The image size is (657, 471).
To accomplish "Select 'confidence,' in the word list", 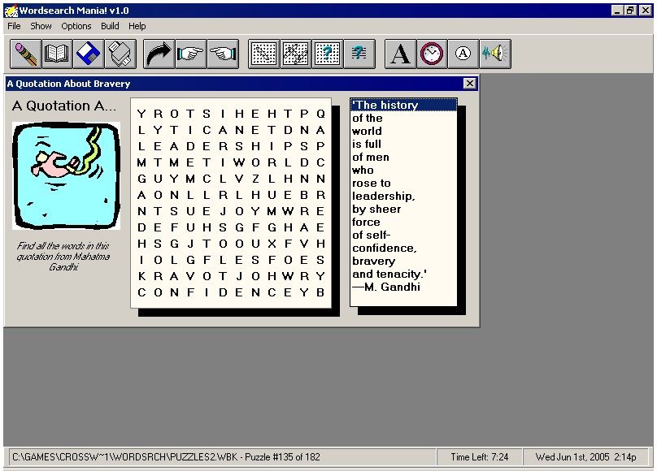I will point(385,248).
